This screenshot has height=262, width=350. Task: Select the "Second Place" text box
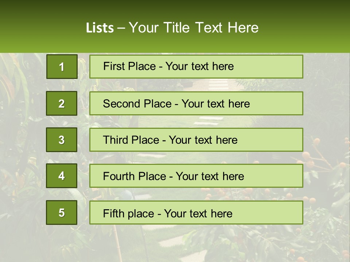[196, 103]
